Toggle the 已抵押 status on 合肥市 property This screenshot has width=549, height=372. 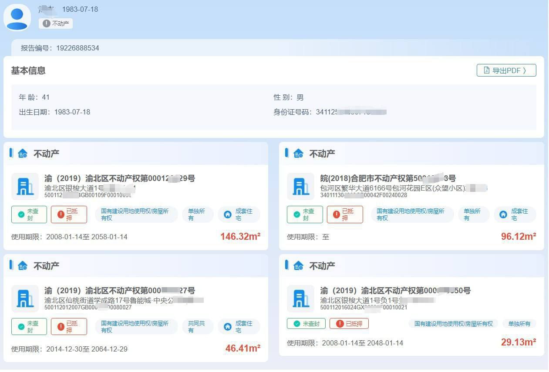coord(344,214)
